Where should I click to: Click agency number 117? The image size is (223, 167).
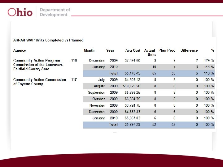click(x=74, y=80)
